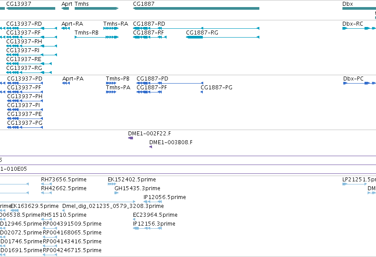376x257 pixels.
Task: Select protein CG1887-PF
Action: pos(152,88)
